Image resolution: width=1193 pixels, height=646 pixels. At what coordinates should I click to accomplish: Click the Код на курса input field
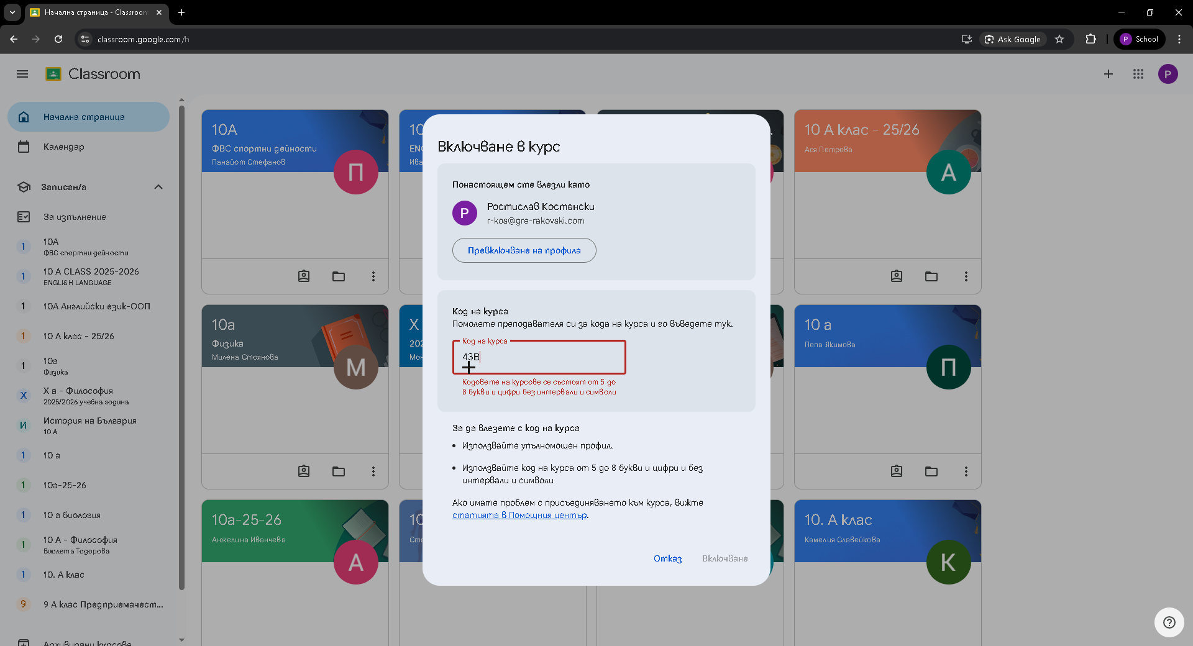(539, 357)
